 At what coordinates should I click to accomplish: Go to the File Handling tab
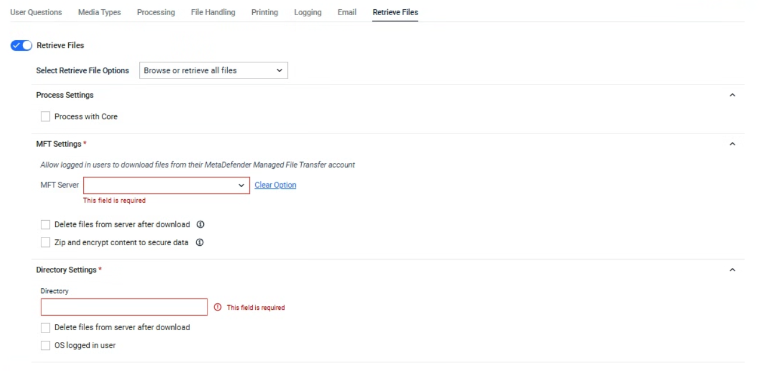[213, 12]
